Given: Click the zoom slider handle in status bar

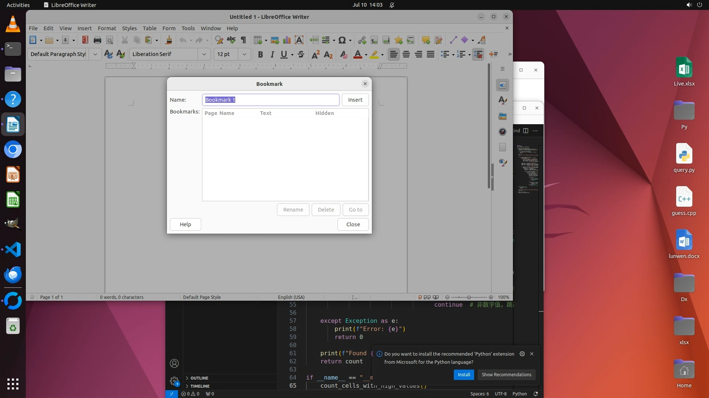Looking at the screenshot, I should [469, 297].
